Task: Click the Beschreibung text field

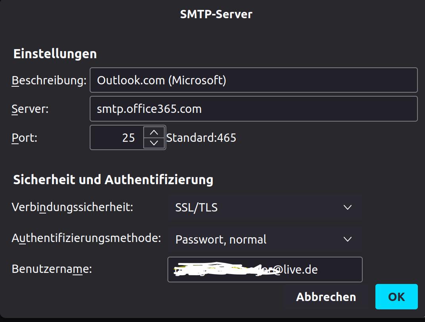Action: pos(254,80)
